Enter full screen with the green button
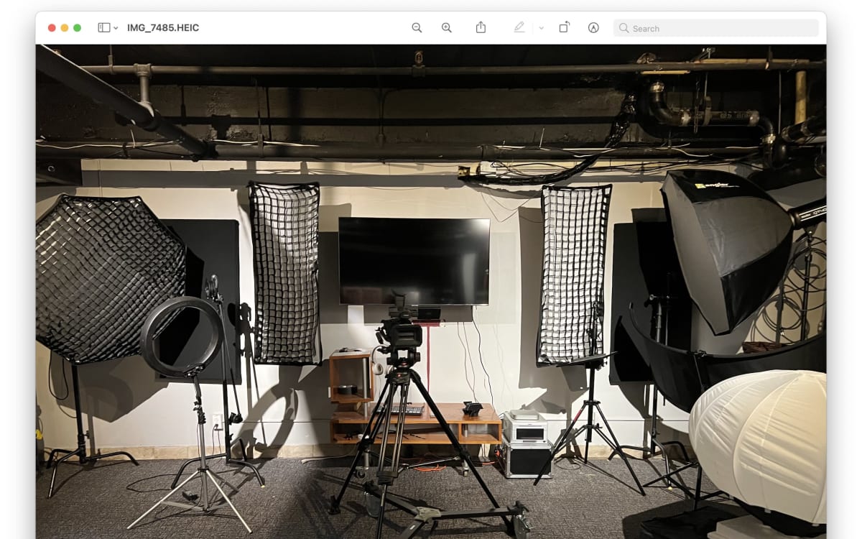Image resolution: width=862 pixels, height=539 pixels. coord(78,28)
